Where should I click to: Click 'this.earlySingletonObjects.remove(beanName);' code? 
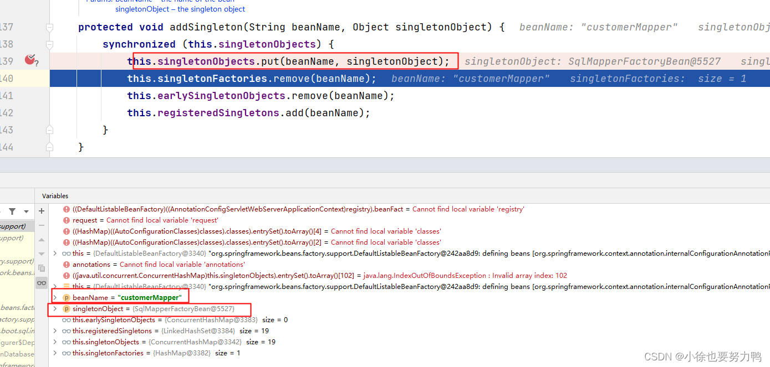[261, 96]
